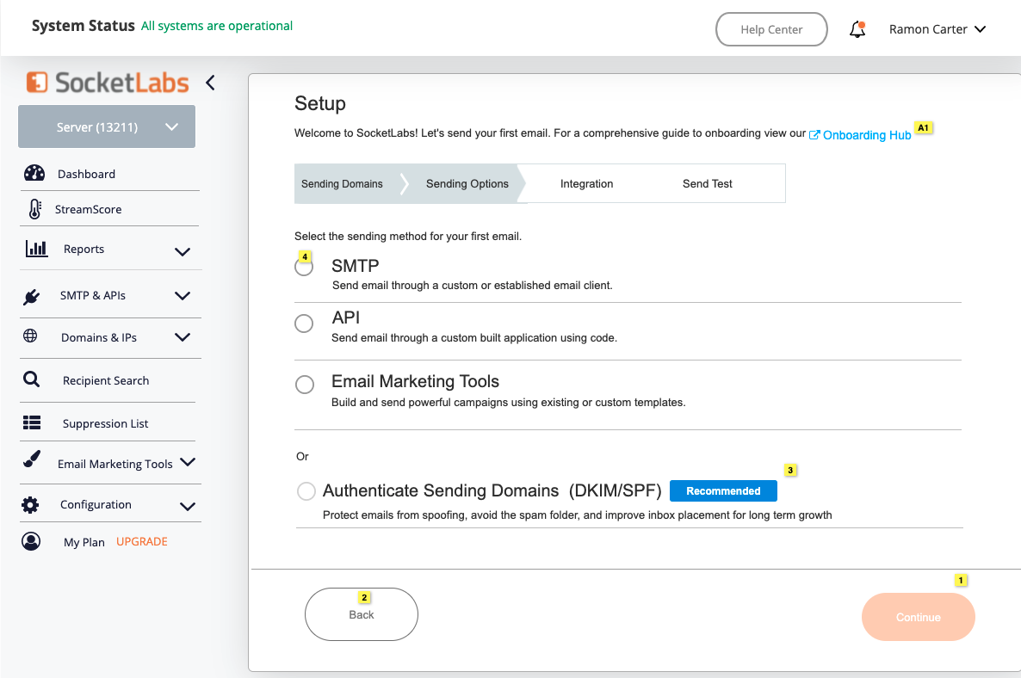Click the My Plan user icon

tap(31, 541)
